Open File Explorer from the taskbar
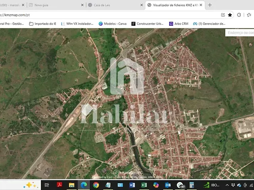 coord(71,185)
